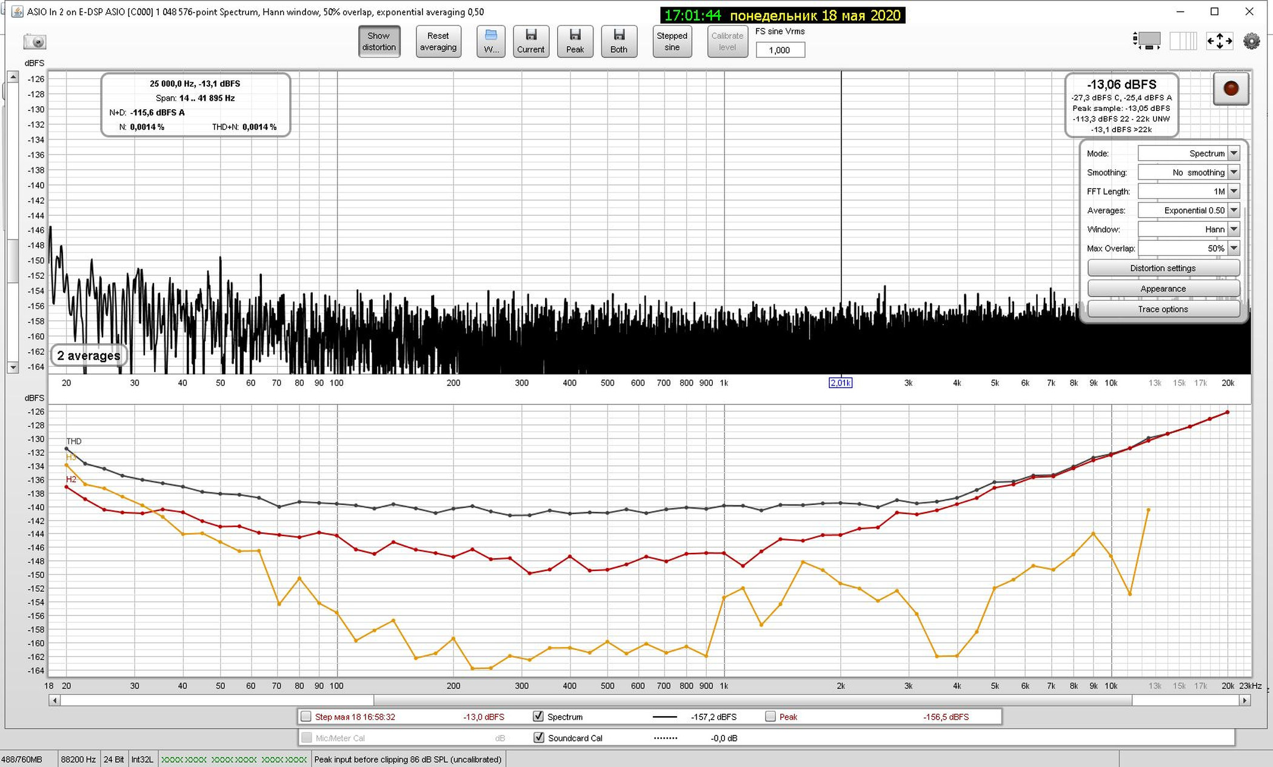Click the 24 Bit status entry

[113, 759]
